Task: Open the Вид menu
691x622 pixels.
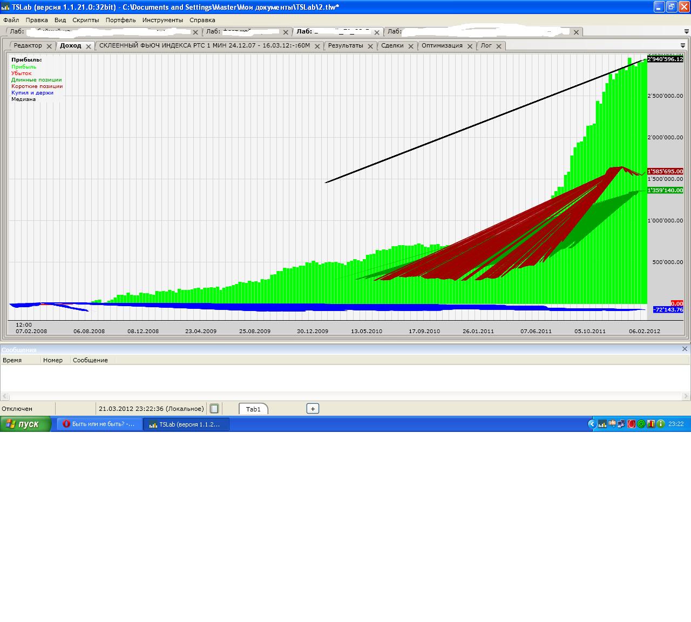Action: click(x=60, y=20)
